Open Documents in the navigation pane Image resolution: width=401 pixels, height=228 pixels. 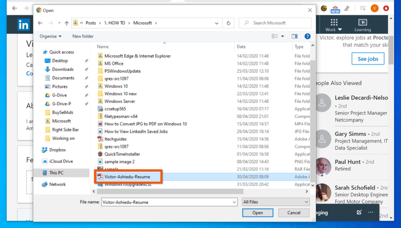63,78
